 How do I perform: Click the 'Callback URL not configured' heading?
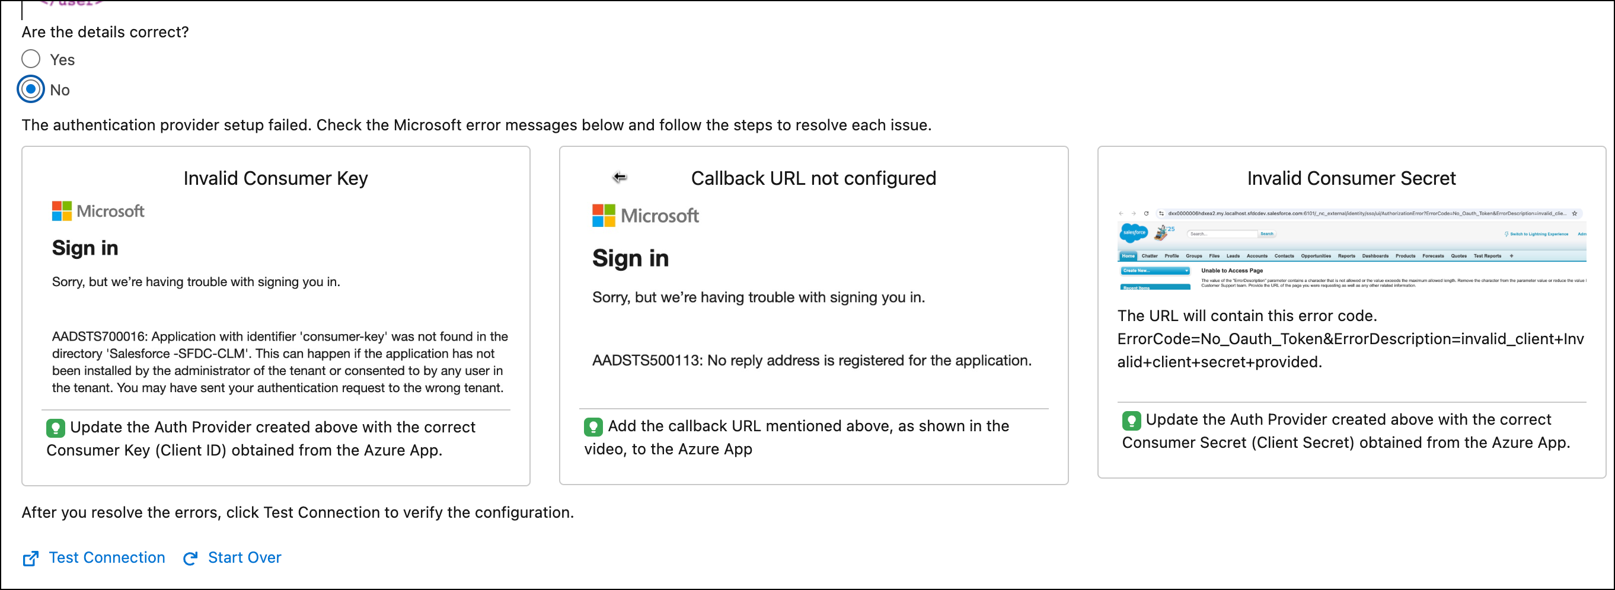pyautogui.click(x=814, y=178)
